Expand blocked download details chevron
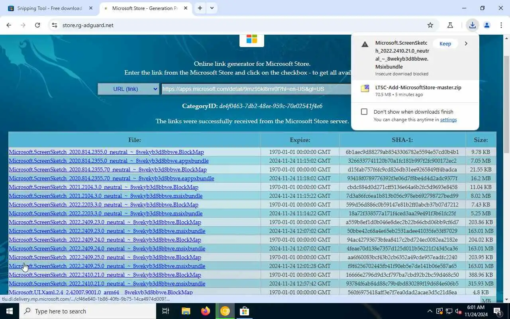 pyautogui.click(x=466, y=44)
